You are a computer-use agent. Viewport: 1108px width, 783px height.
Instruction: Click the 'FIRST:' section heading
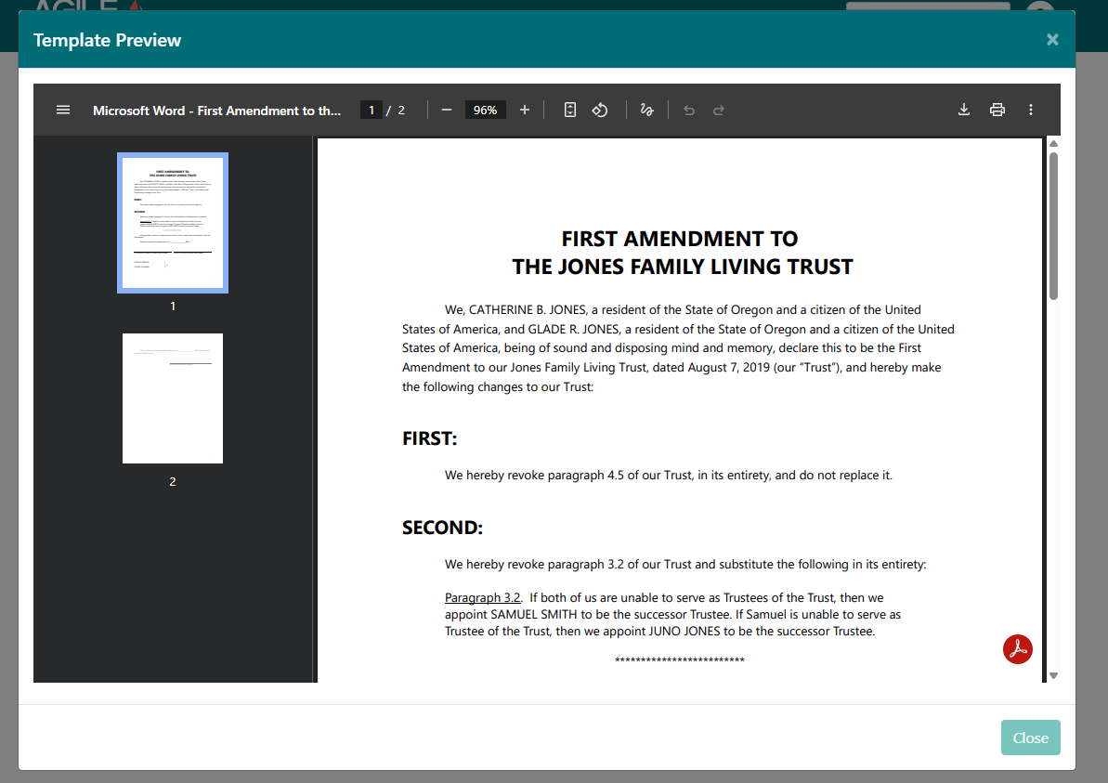pyautogui.click(x=430, y=438)
